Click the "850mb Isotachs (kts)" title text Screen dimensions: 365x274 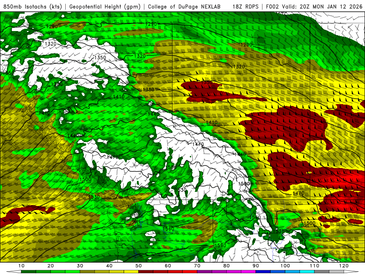32,7
